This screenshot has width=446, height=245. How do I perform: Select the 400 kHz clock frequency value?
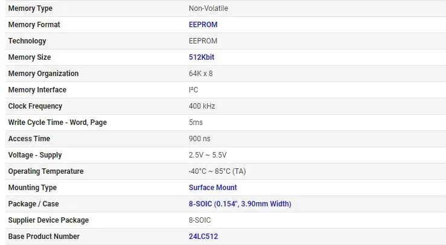[x=202, y=106]
